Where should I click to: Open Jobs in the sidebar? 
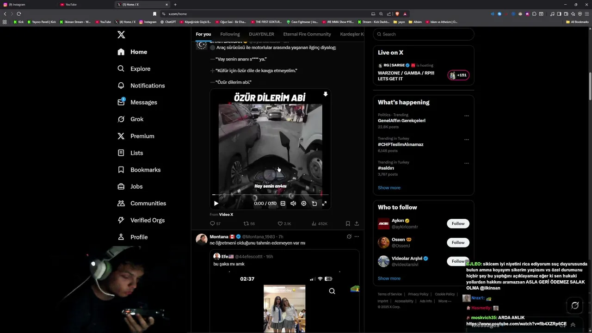click(x=130, y=186)
